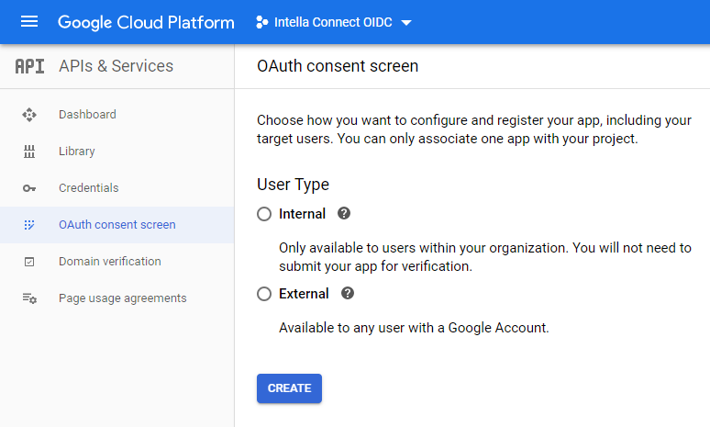Viewport: 710px width, 427px height.
Task: Navigate to Domain verification page
Action: pos(109,262)
